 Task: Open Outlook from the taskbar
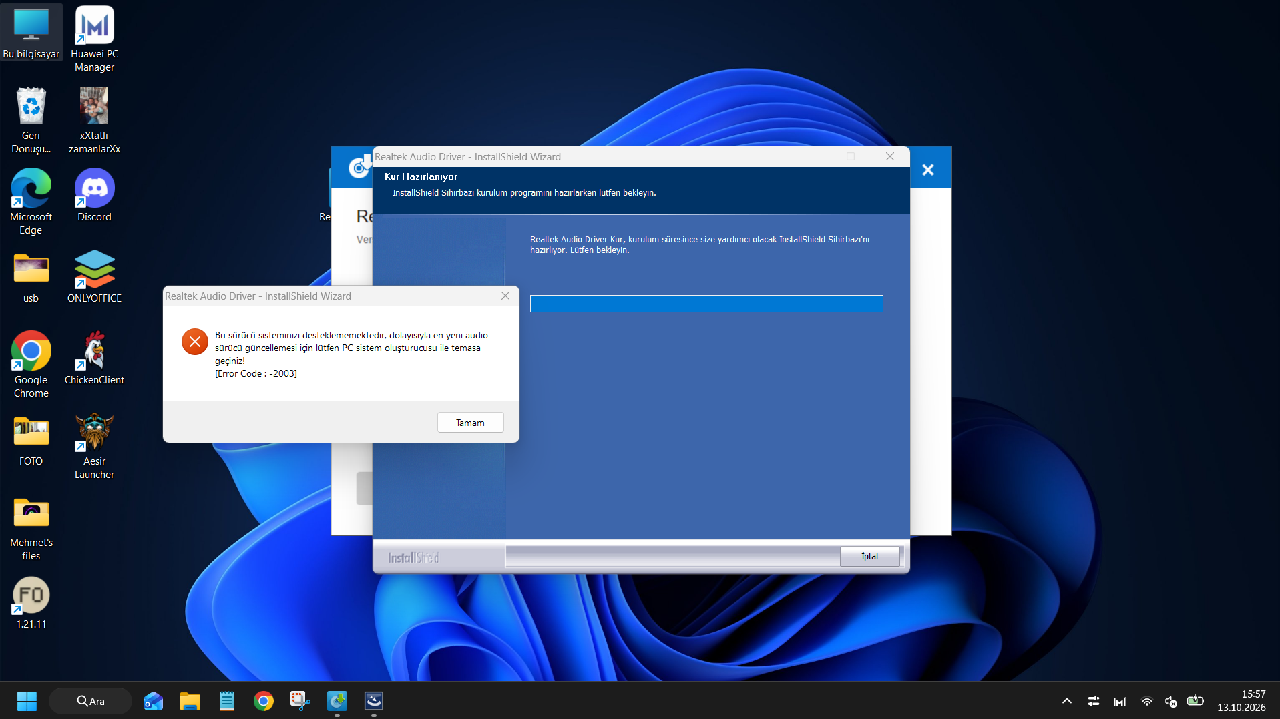pos(154,701)
